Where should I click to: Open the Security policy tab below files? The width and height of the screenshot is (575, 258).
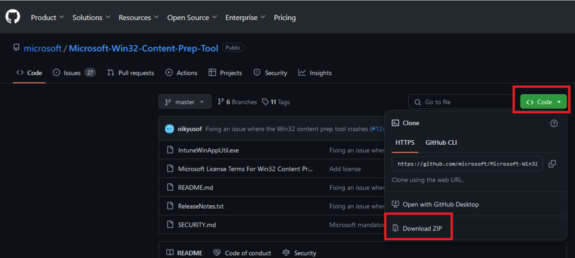(299, 253)
